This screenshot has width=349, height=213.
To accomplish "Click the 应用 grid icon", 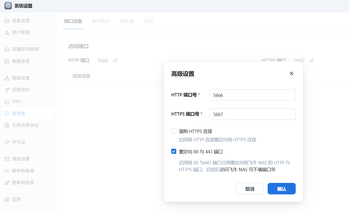I will (x=7, y=199).
